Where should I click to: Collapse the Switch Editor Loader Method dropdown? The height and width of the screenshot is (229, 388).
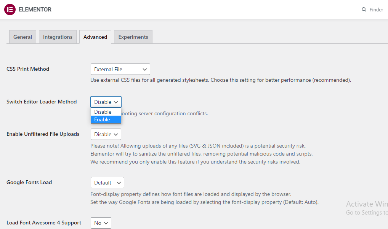coord(106,102)
